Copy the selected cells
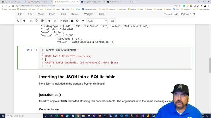Image resolution: width=211 pixels, height=118 pixels. pyautogui.click(x=37, y=21)
